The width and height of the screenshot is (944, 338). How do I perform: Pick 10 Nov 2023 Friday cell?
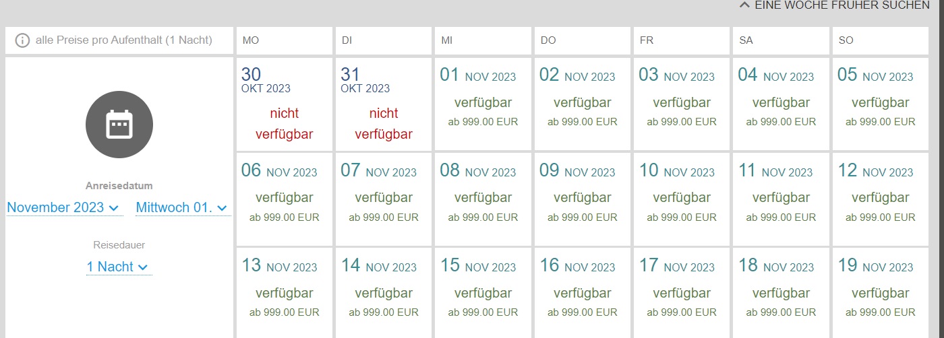coord(680,199)
